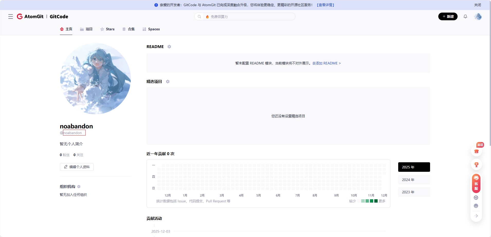Open notifications via the bell icon
The image size is (491, 237).
click(x=465, y=16)
